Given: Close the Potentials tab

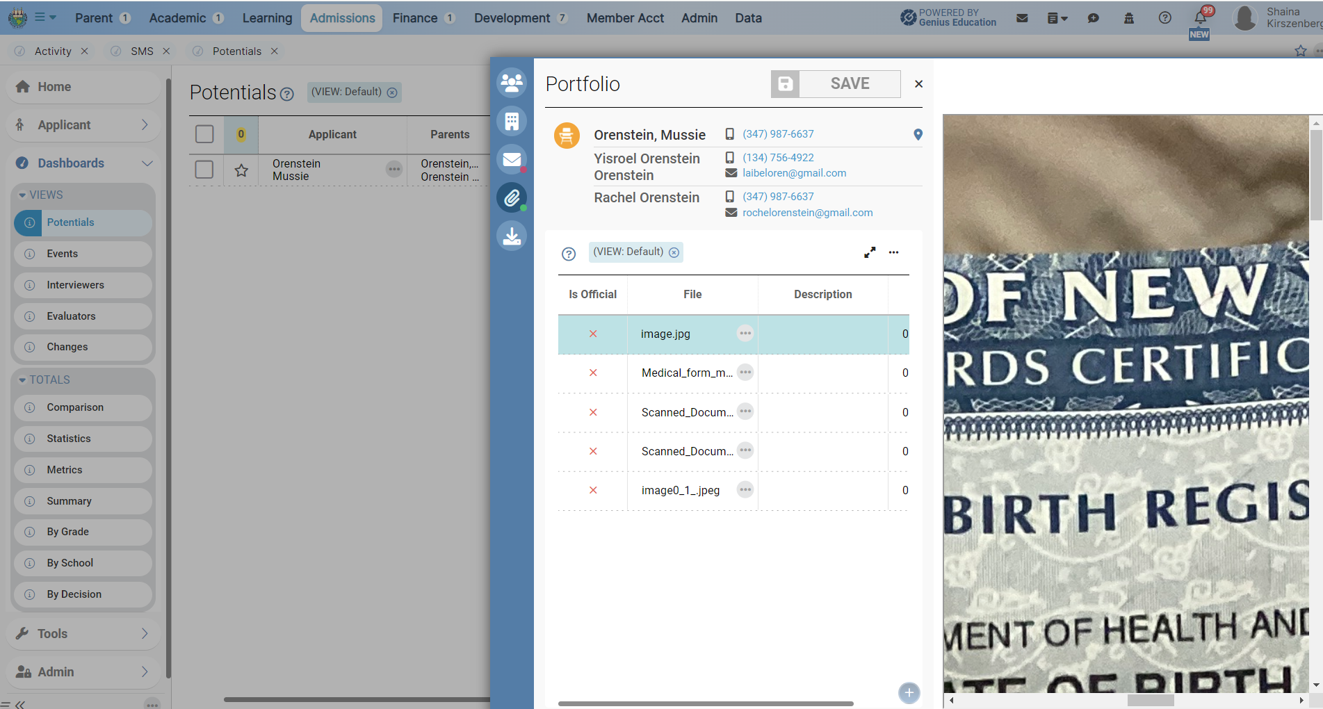Looking at the screenshot, I should (x=275, y=51).
